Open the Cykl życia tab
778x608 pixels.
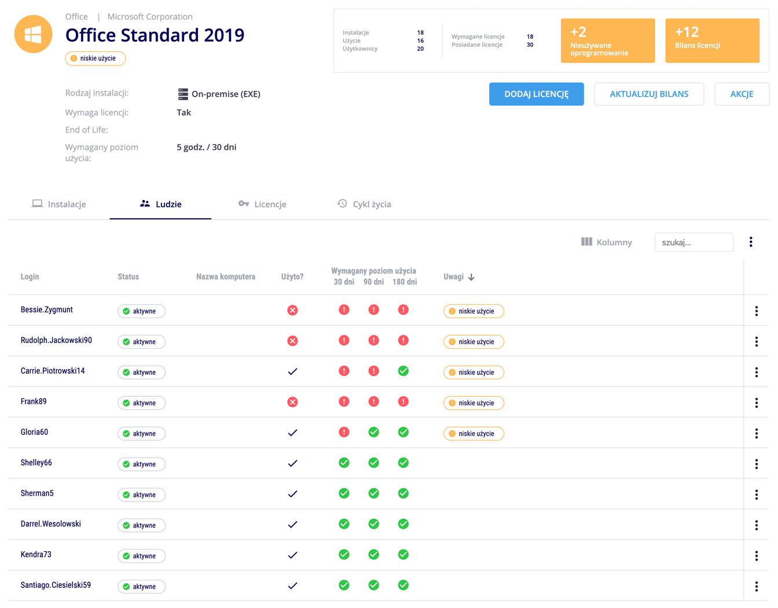[364, 204]
